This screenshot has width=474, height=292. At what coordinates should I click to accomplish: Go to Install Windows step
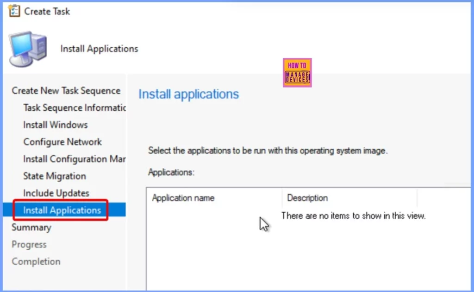pos(56,125)
